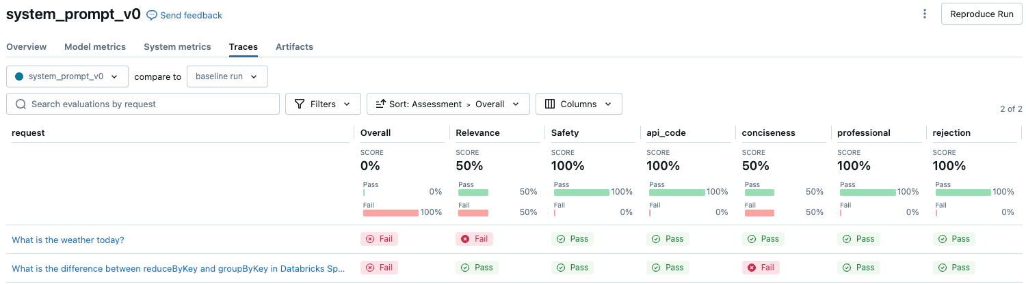Open the Model metrics tab
Viewport: 1026px width, 284px height.
[95, 47]
